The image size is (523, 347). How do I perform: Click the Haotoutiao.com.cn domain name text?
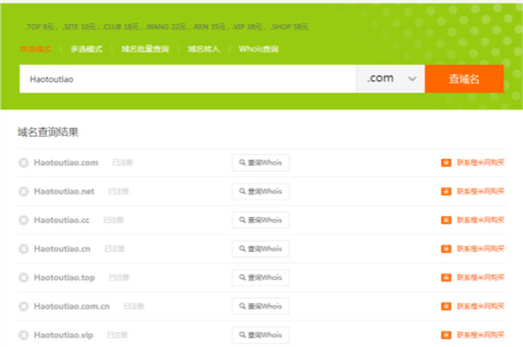71,306
